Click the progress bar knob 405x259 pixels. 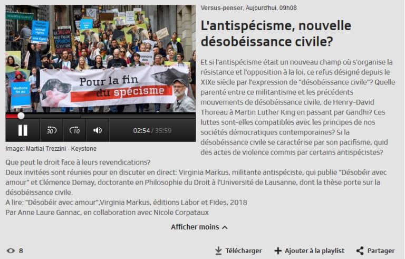click(21, 116)
